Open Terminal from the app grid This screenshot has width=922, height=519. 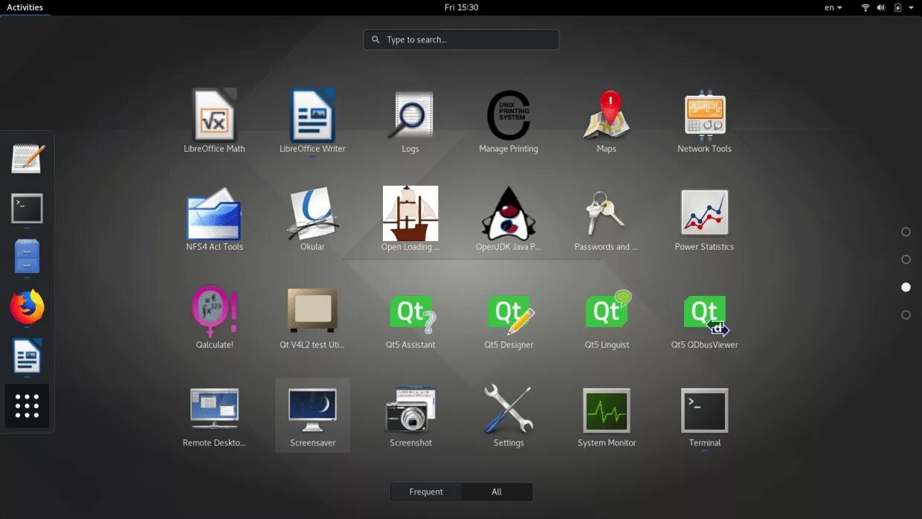point(705,416)
